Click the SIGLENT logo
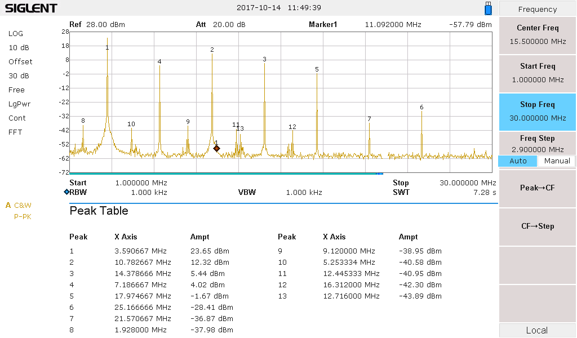Viewport: 577px width, 338px height. 31,8
